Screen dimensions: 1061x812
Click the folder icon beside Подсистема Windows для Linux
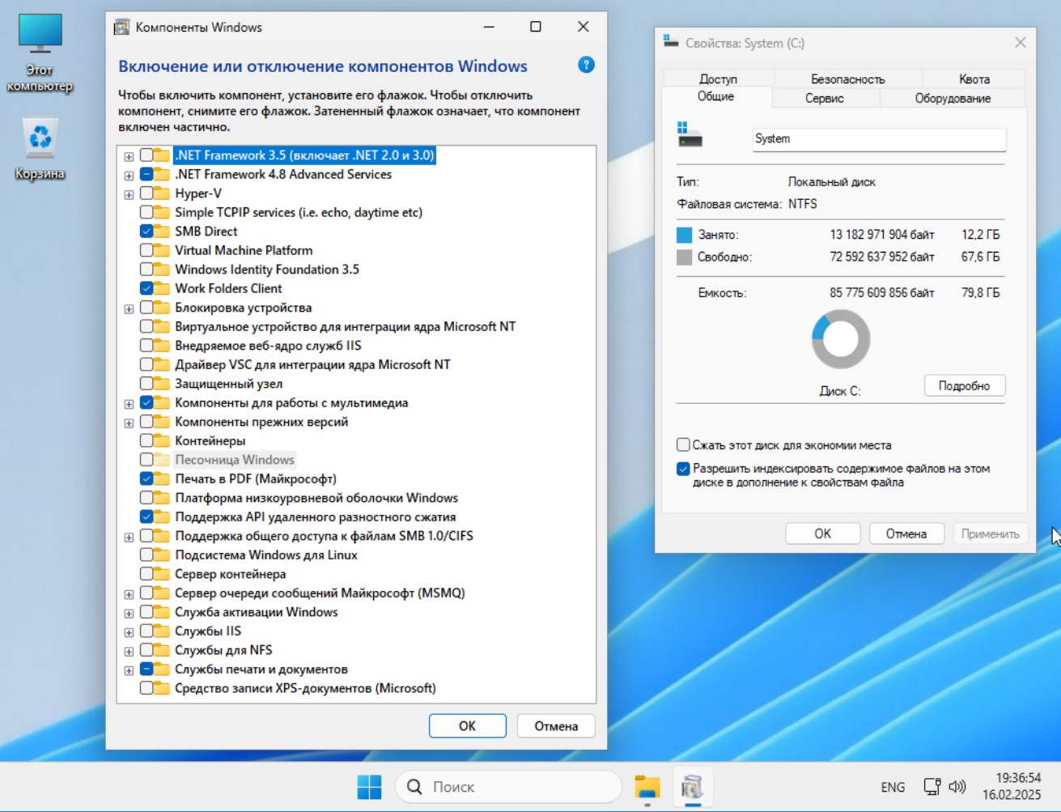click(163, 555)
